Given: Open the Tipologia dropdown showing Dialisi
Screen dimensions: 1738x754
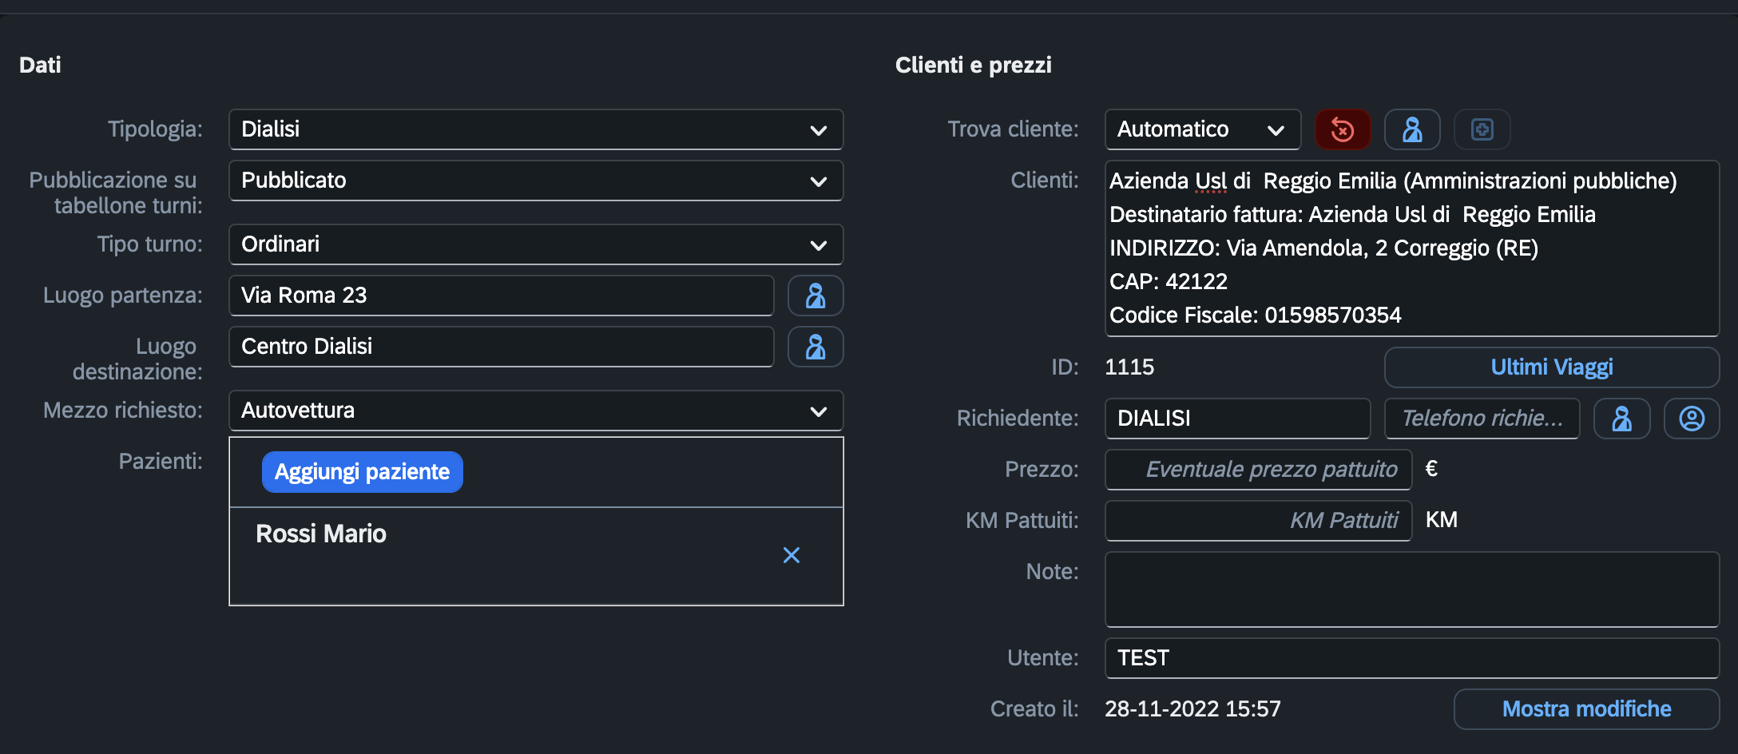Looking at the screenshot, I should click(536, 129).
